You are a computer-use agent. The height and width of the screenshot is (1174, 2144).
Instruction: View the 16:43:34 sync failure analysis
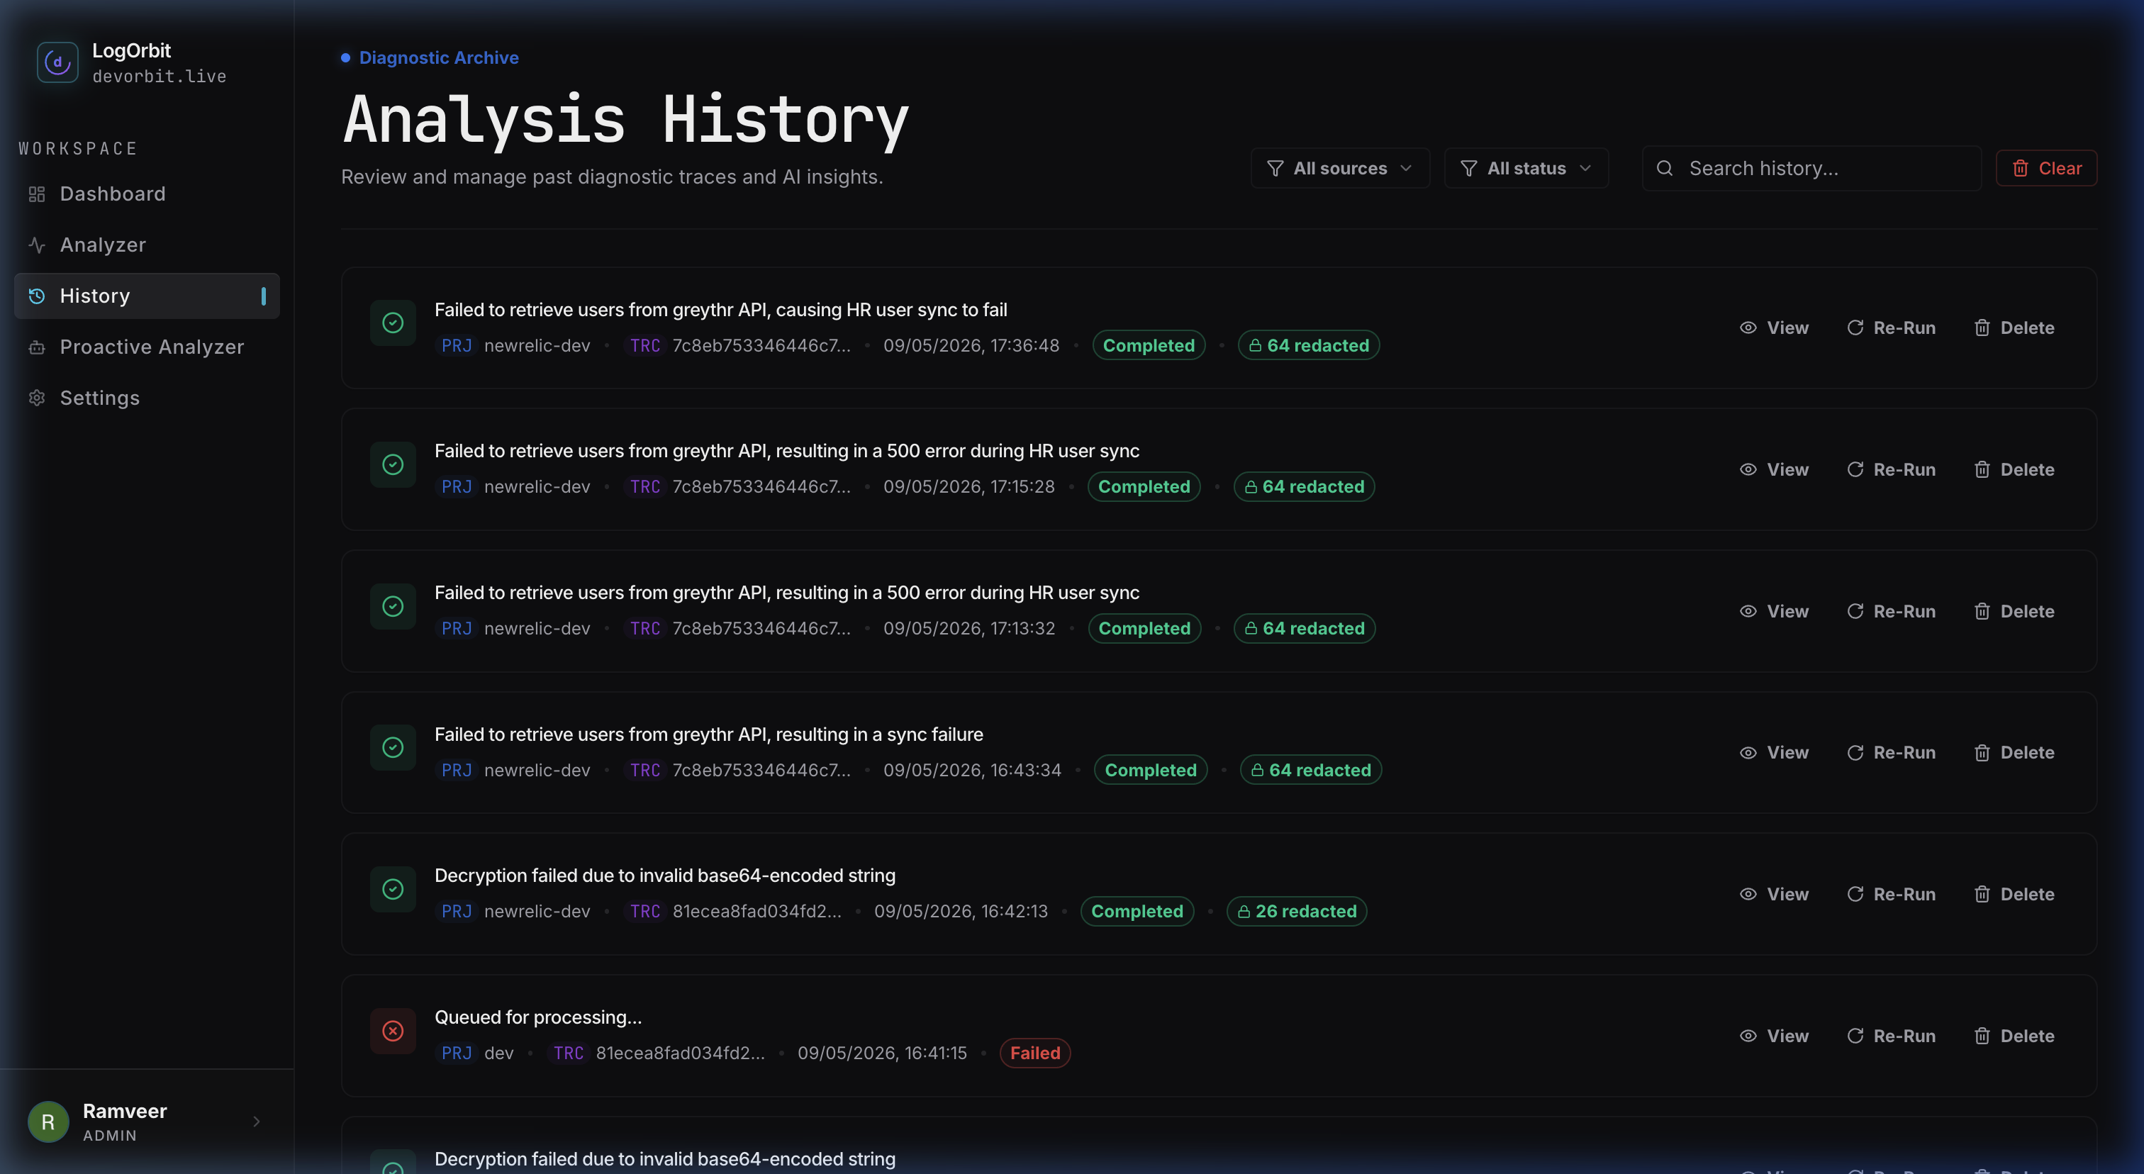pyautogui.click(x=1775, y=752)
